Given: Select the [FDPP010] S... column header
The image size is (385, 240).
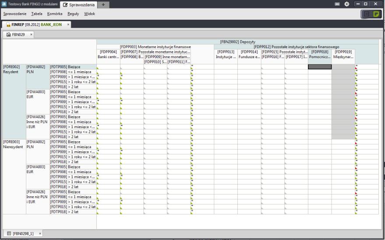Looking at the screenshot, I should (155, 62).
